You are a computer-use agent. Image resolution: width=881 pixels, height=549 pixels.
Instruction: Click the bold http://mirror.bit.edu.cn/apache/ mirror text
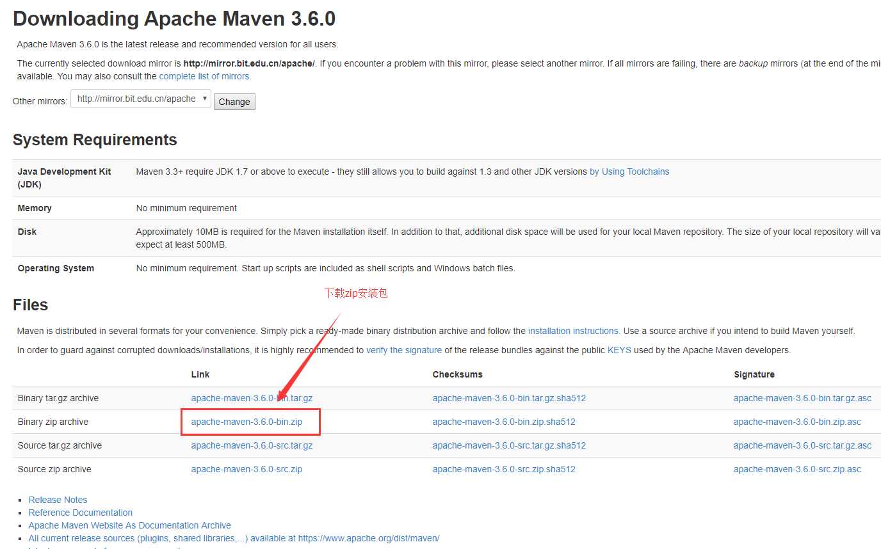click(249, 63)
